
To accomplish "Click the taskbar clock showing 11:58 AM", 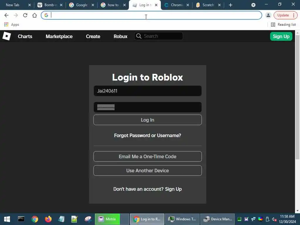I will coord(287,219).
